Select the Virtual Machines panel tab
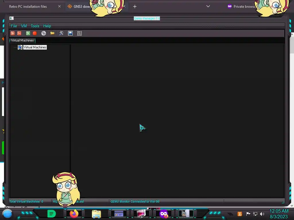The image size is (294, 220). pyautogui.click(x=22, y=40)
